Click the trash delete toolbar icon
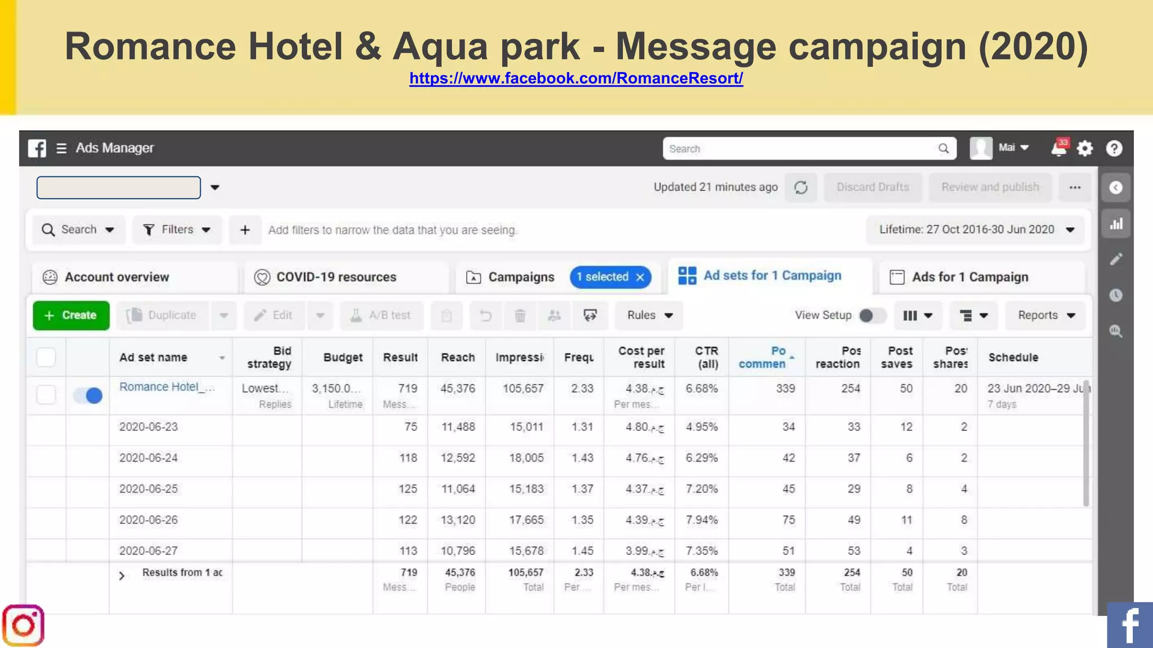 click(520, 316)
